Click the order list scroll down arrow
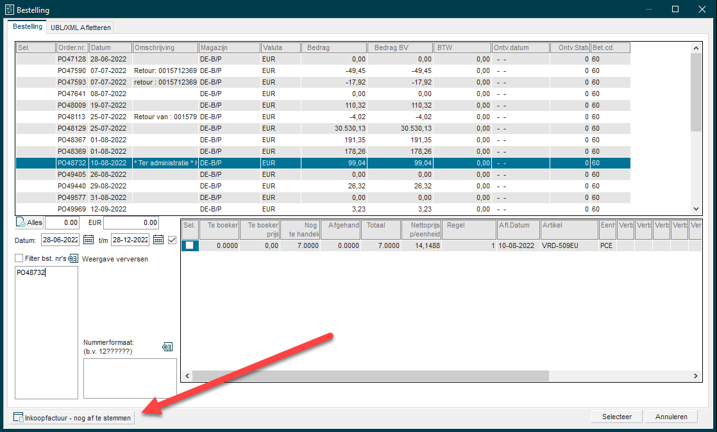The image size is (717, 432). pos(696,209)
